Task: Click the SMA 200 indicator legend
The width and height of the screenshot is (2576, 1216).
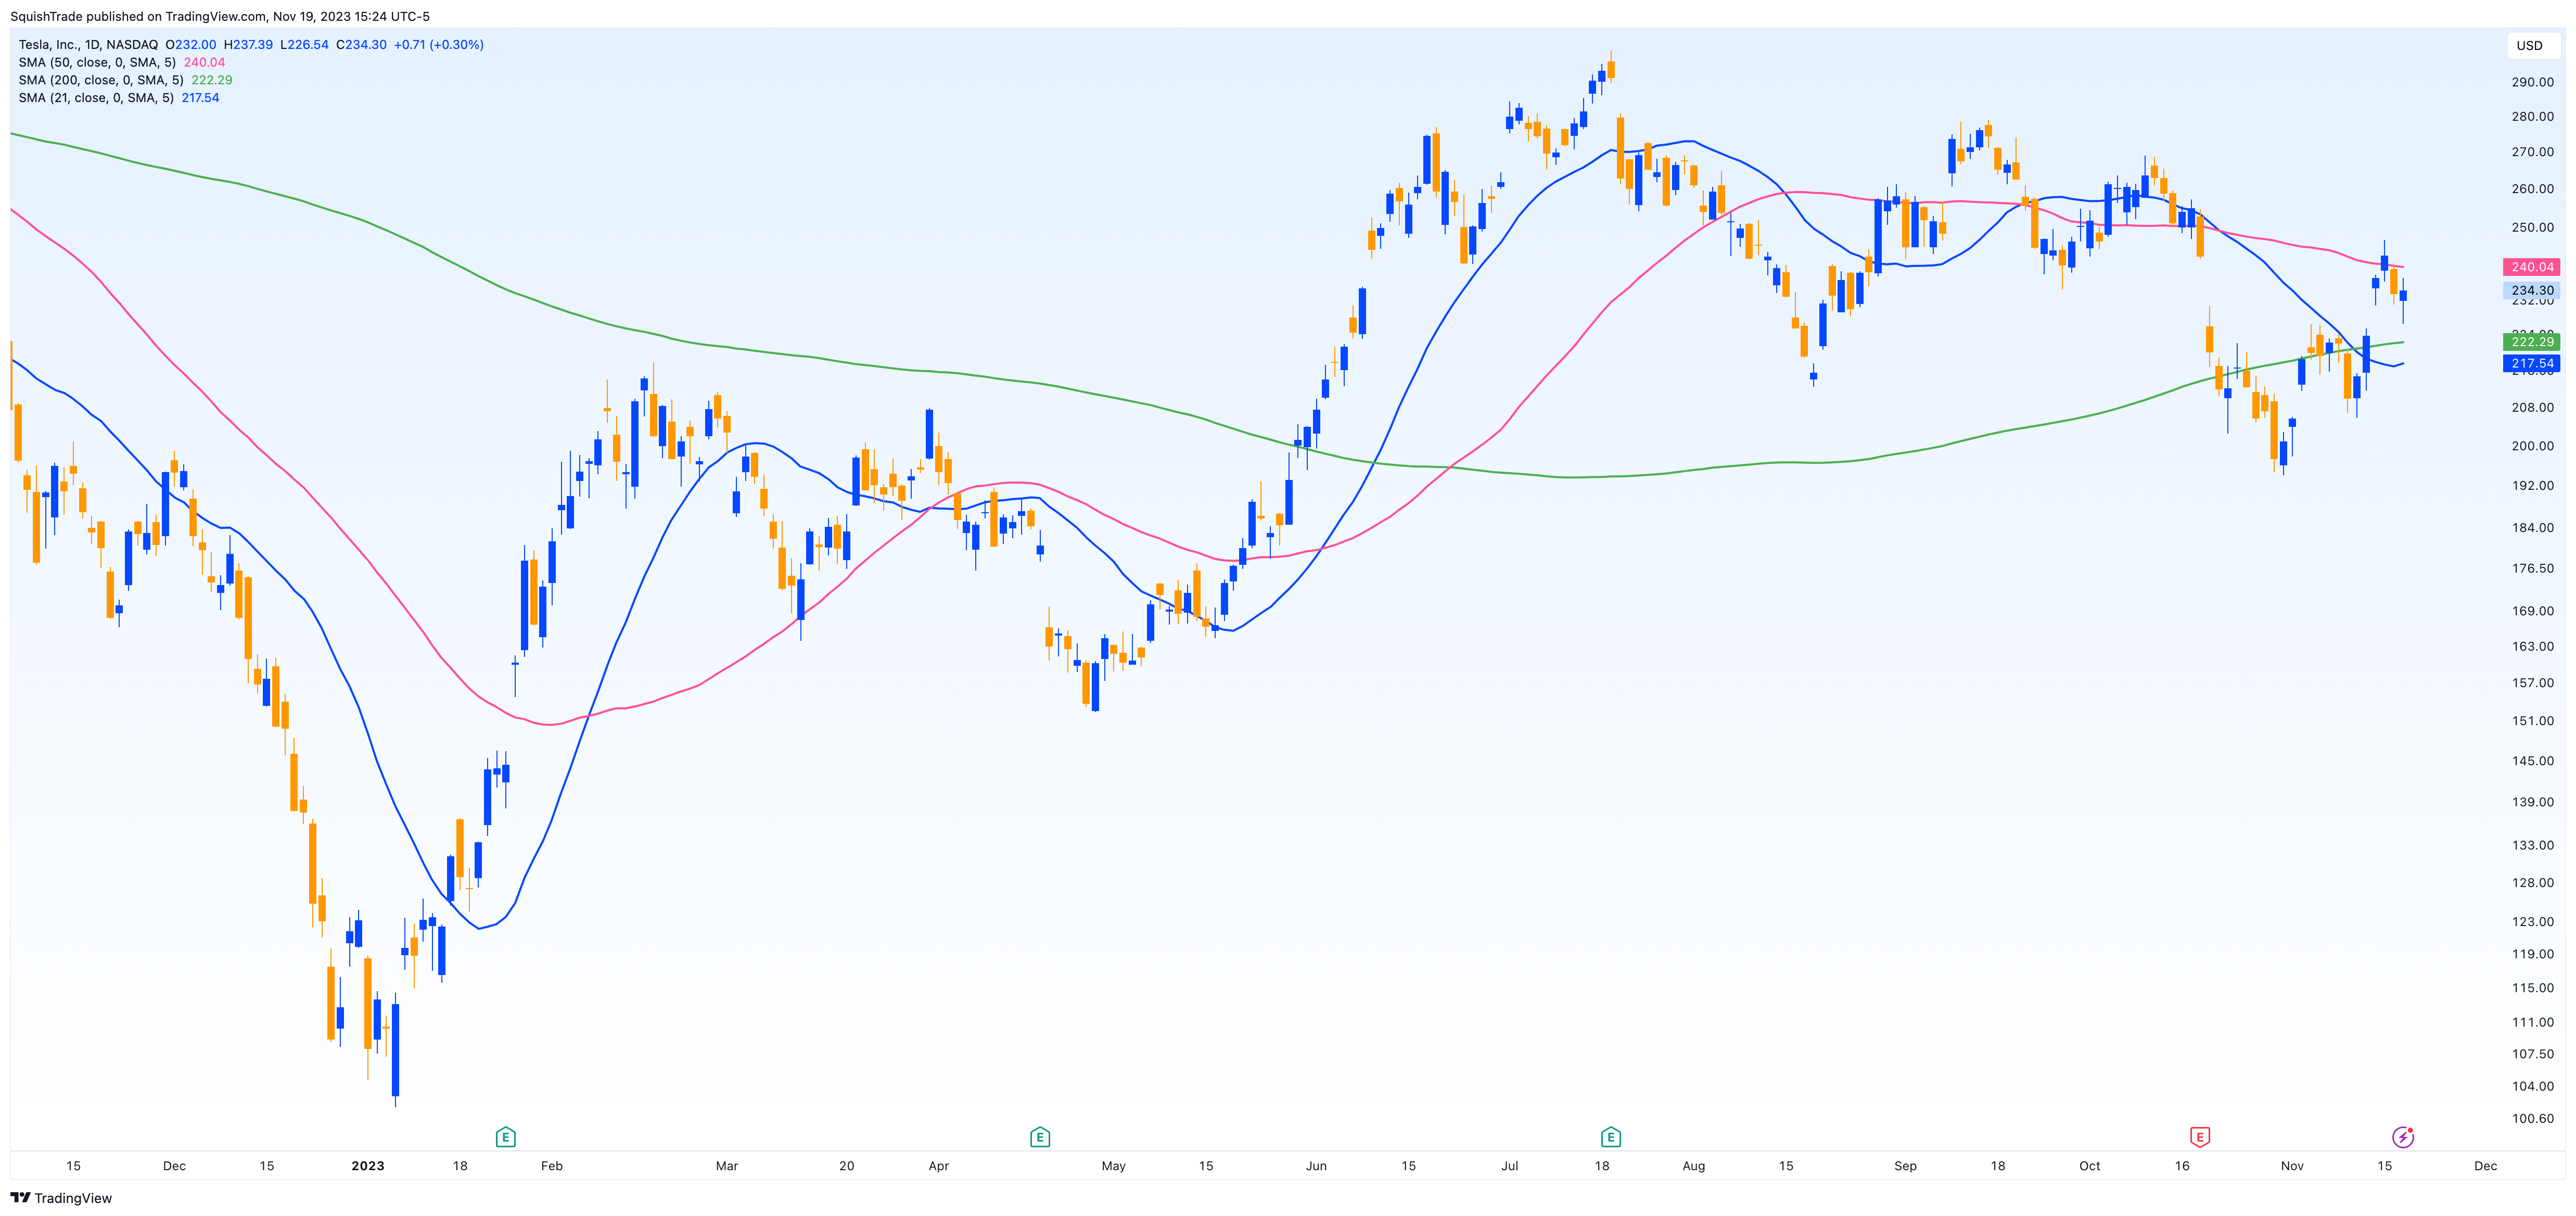Action: [x=101, y=80]
